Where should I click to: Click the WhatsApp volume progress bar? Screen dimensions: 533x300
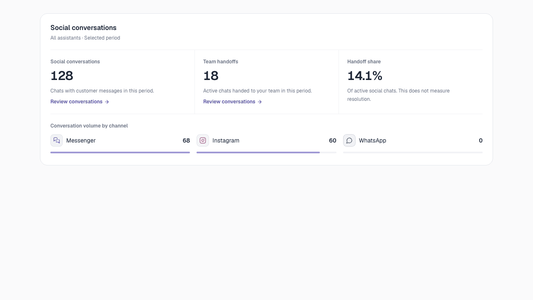(413, 152)
